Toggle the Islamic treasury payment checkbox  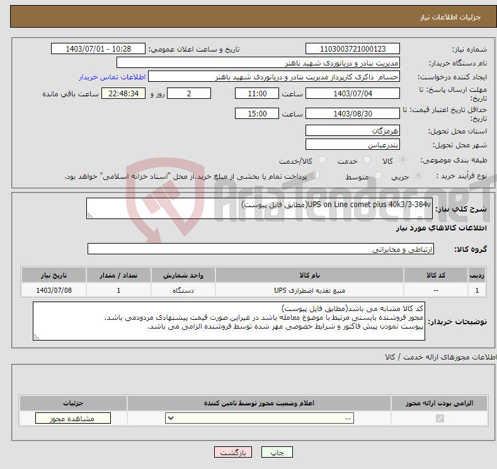coord(316,175)
